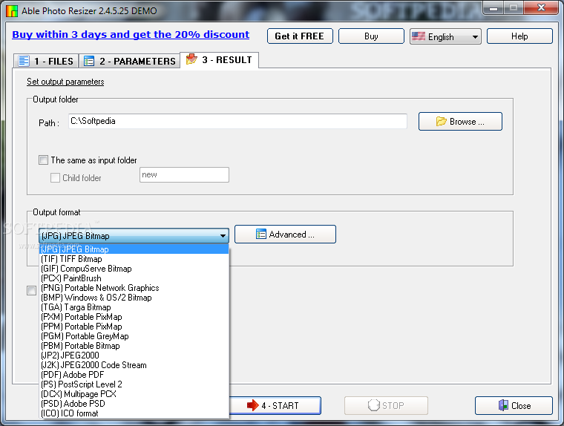Switch to the 1 - FILES tab
This screenshot has width=564, height=426.
(46, 61)
